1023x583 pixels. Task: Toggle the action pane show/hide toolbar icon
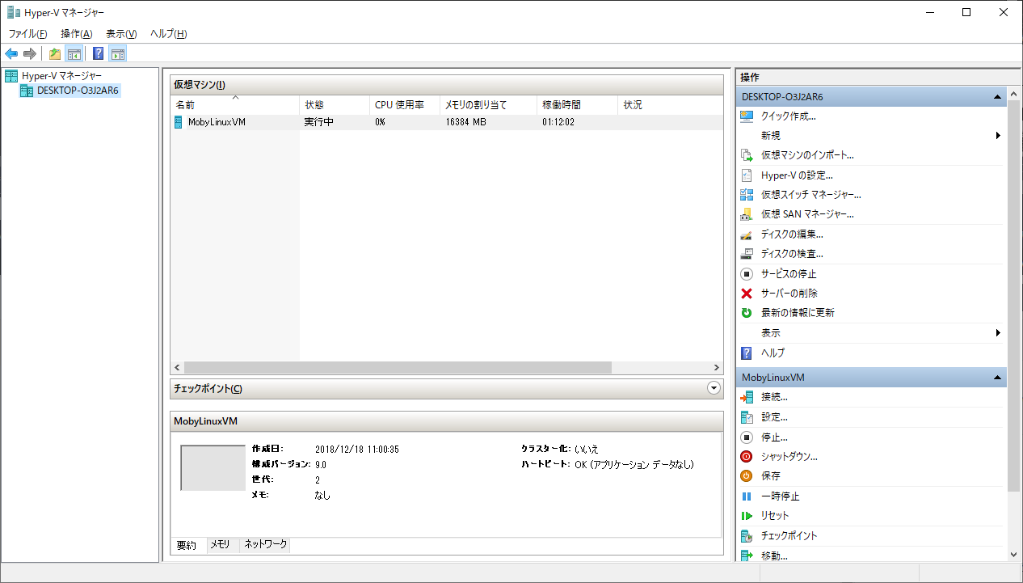coord(118,54)
